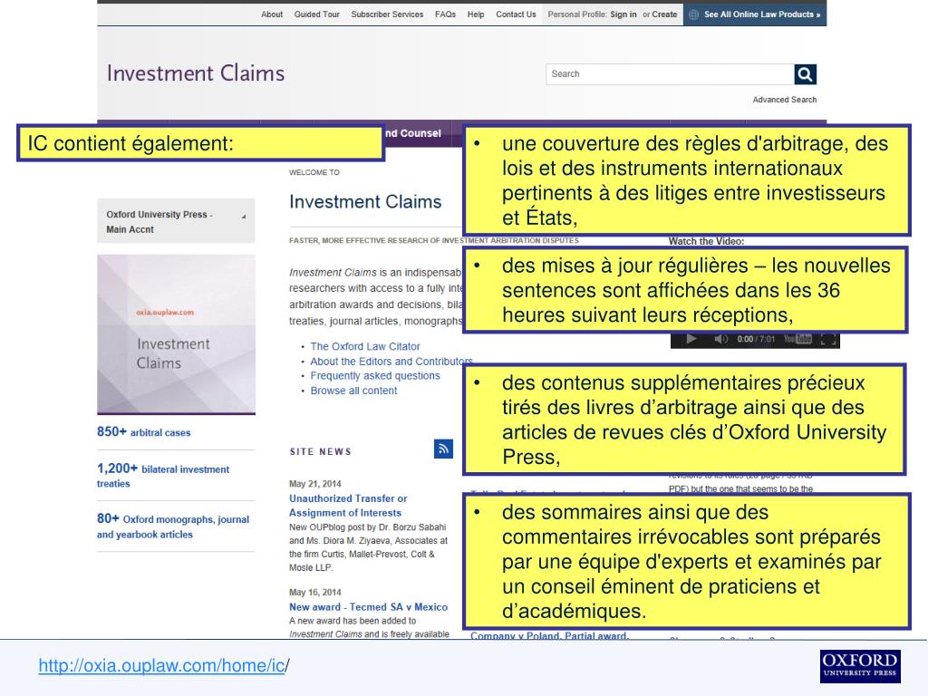This screenshot has width=928, height=696.
Task: Follow the oxia.ouplaw.com/home/ic URL link
Action: click(161, 665)
